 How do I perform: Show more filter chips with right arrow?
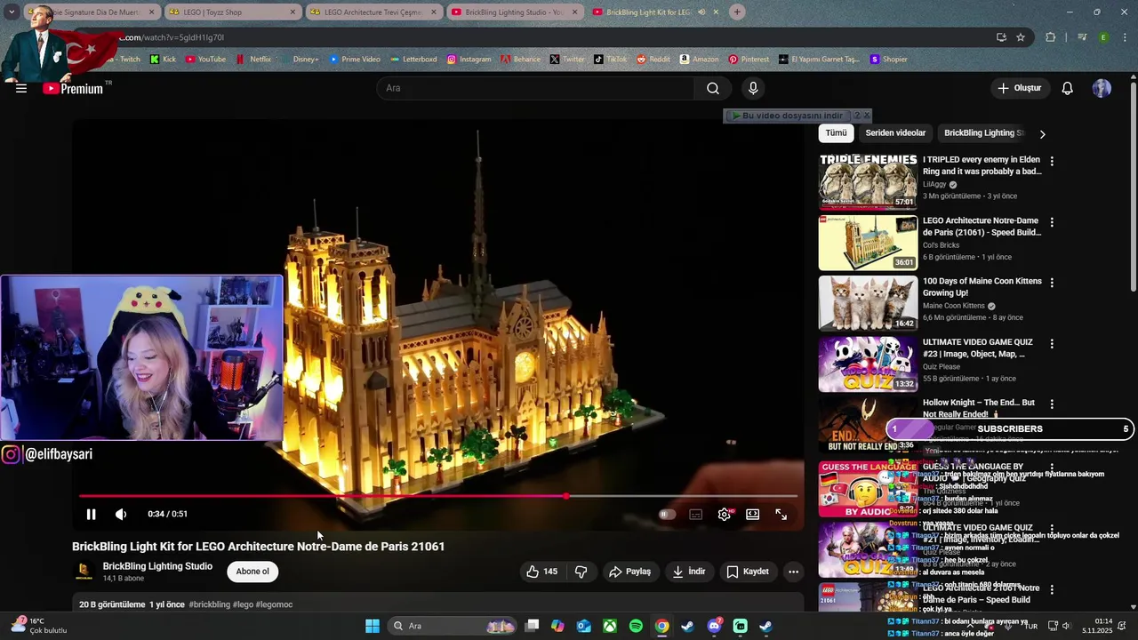[1042, 133]
